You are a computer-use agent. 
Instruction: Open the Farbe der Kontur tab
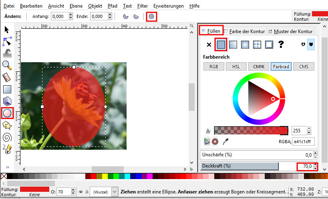click(x=245, y=32)
